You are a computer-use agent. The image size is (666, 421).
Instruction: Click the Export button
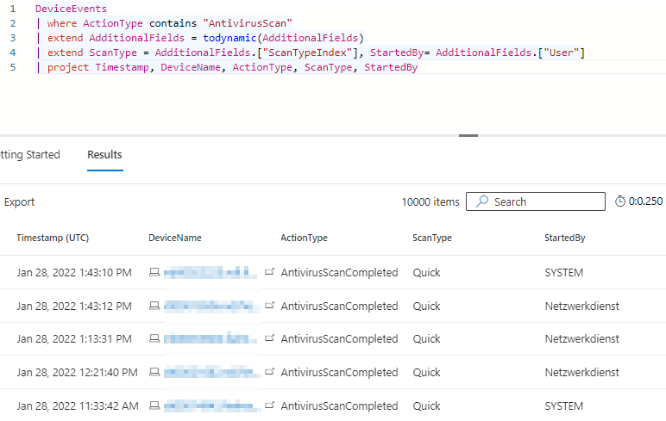pyautogui.click(x=19, y=201)
